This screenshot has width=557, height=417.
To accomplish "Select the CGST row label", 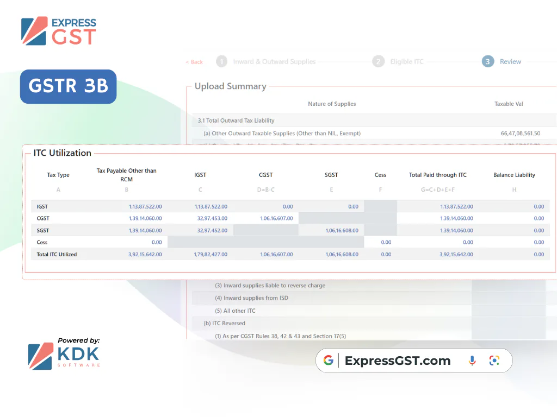I will tap(42, 218).
